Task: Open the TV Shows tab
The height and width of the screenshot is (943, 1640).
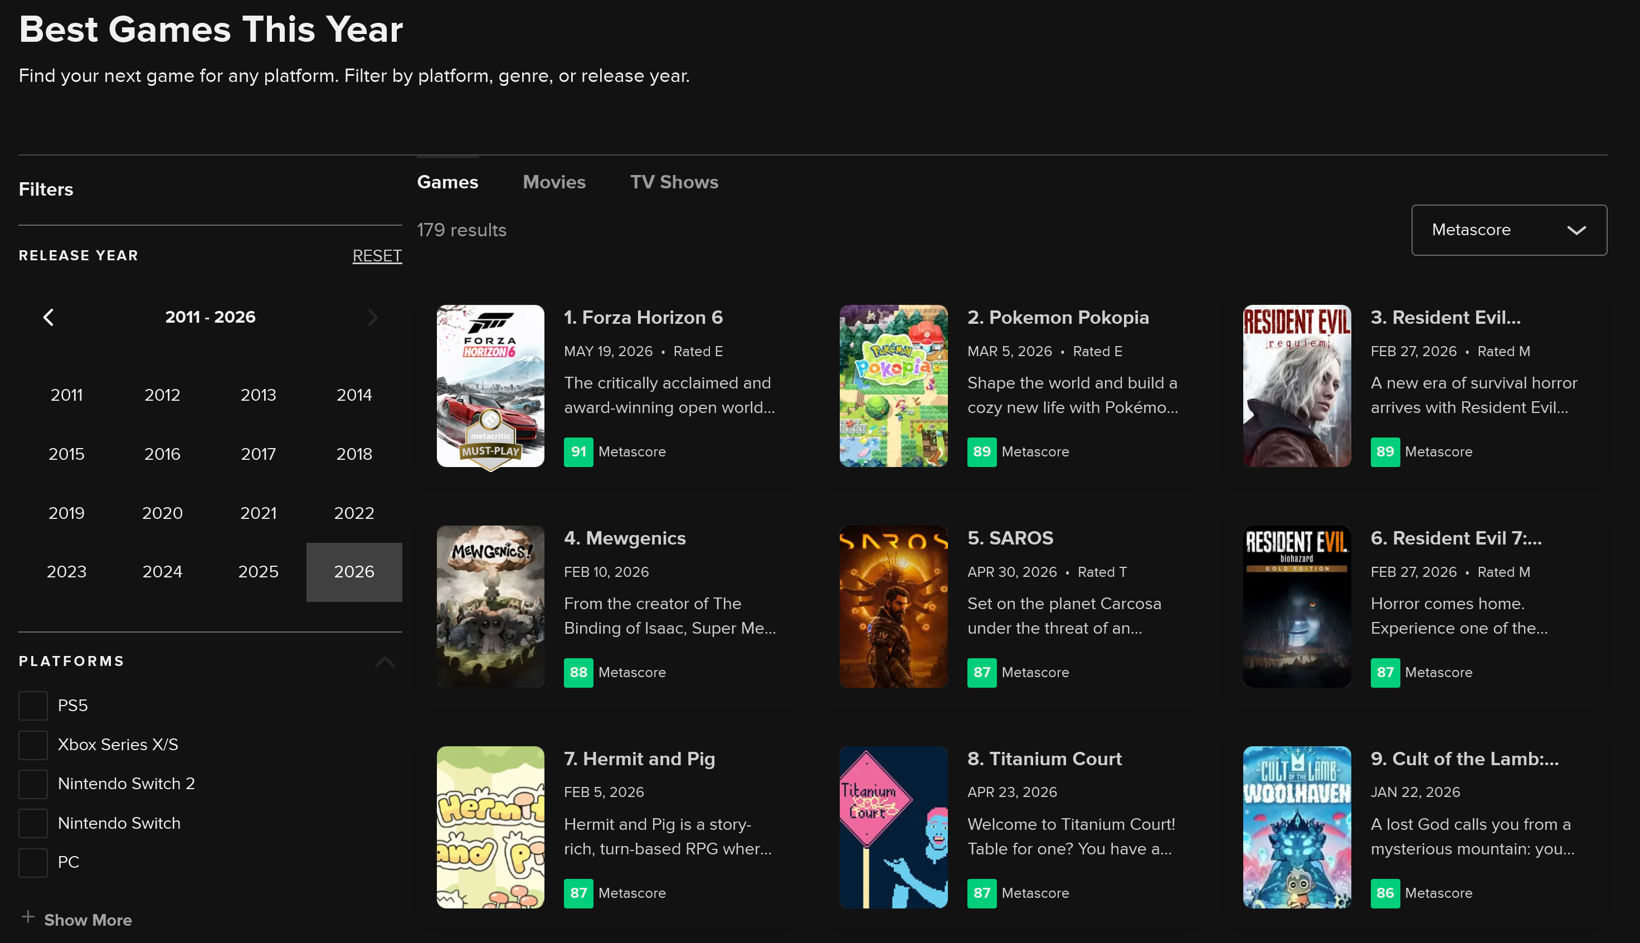Action: [x=674, y=182]
